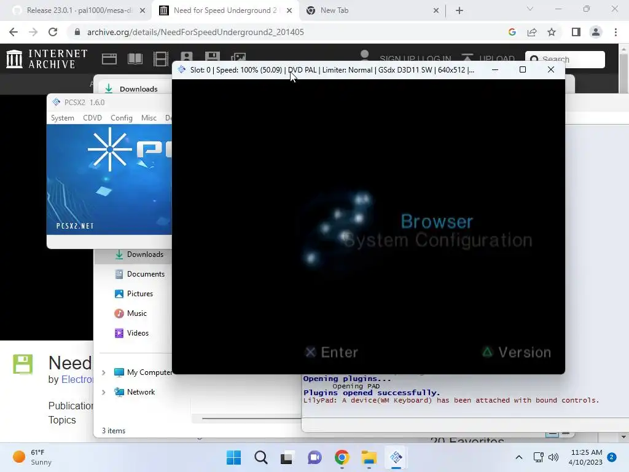Select Music in the file dialog sidebar
Viewport: 629px width, 472px height.
(x=131, y=313)
